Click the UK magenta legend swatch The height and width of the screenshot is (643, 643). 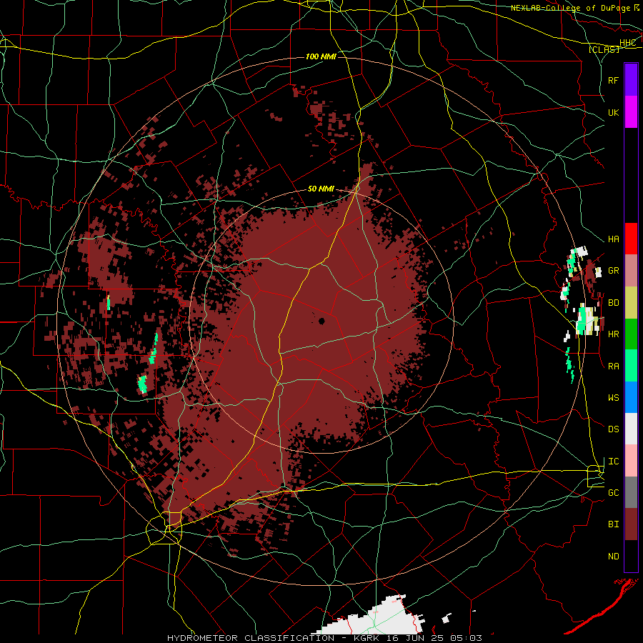coord(631,112)
